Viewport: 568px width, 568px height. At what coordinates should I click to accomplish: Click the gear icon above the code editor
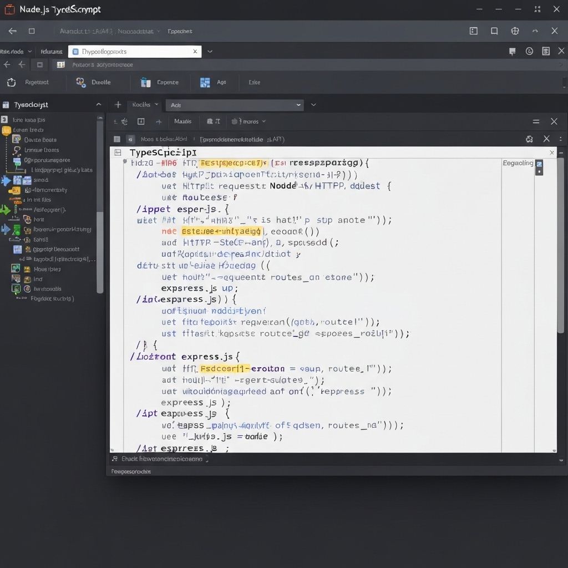coord(529,139)
